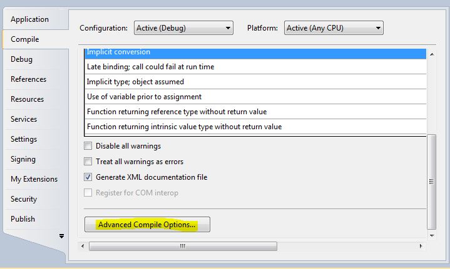Check Disable all warnings
450x269 pixels.
[88, 146]
